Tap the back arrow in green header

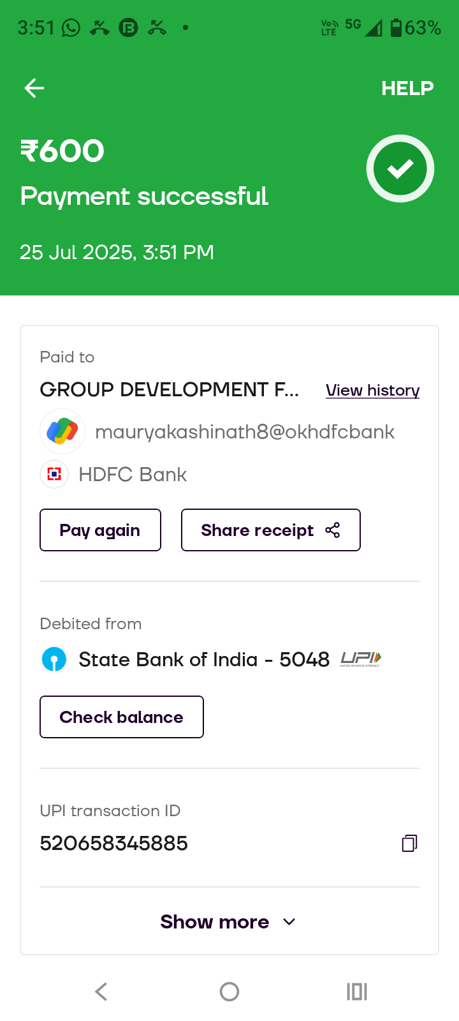pos(34,88)
